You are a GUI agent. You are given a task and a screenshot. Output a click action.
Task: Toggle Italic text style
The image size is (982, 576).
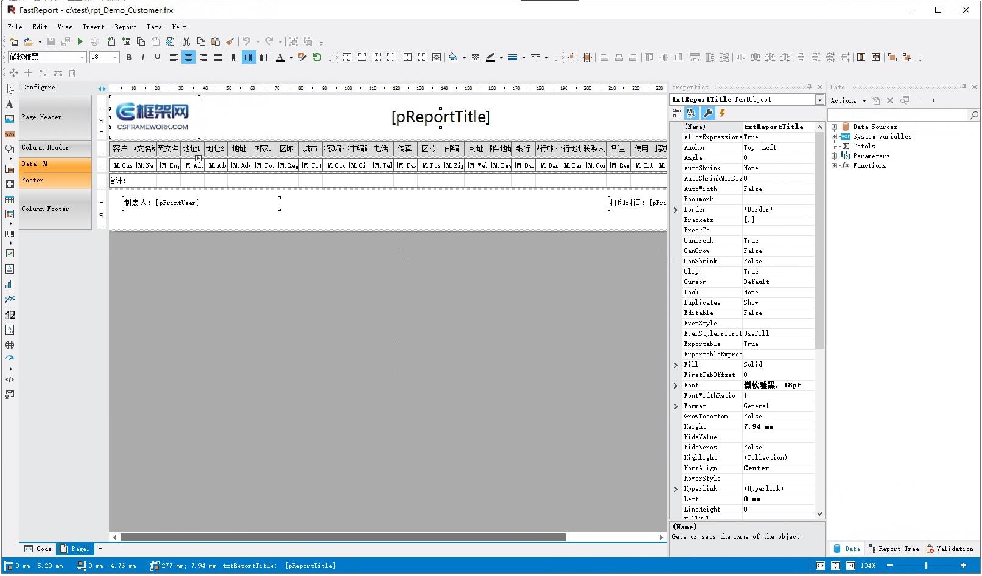(x=143, y=57)
